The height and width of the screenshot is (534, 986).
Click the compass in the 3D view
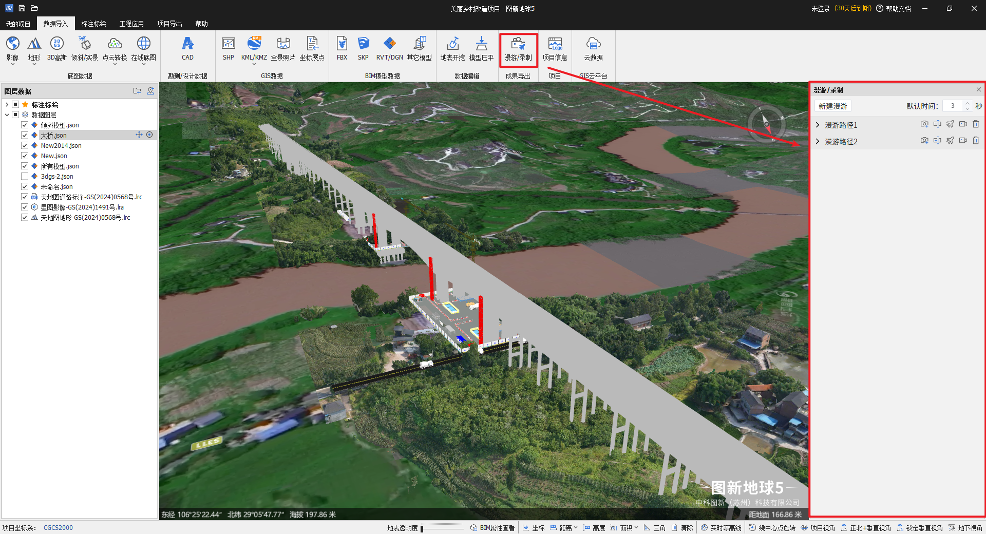pos(766,124)
